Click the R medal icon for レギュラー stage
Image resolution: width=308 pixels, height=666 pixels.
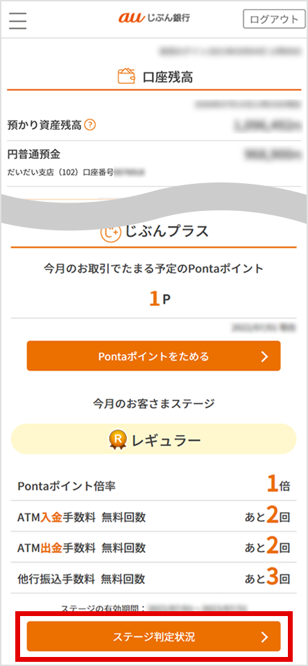pos(117,441)
